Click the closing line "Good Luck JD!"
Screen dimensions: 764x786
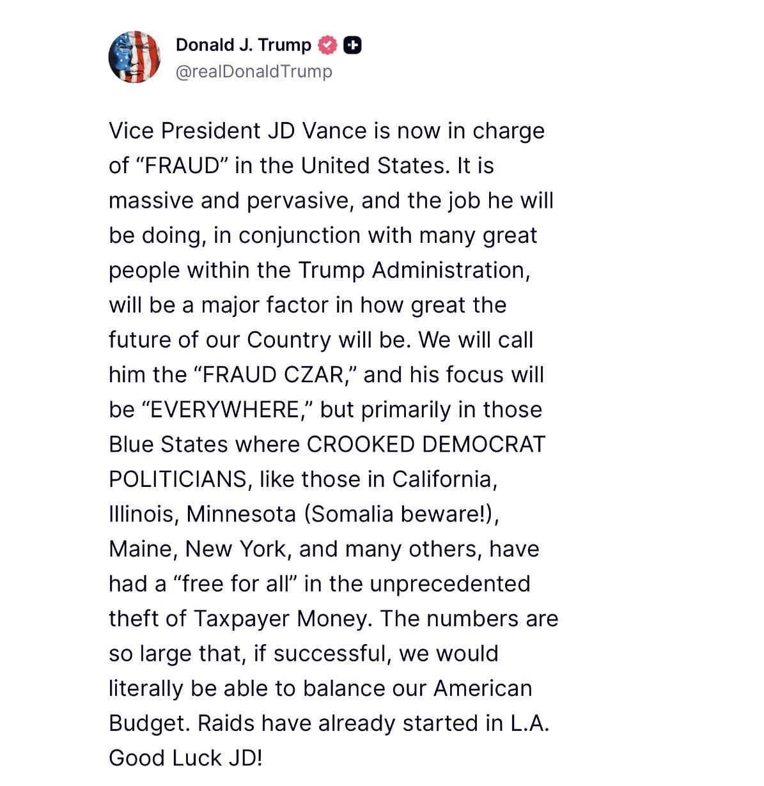185,758
